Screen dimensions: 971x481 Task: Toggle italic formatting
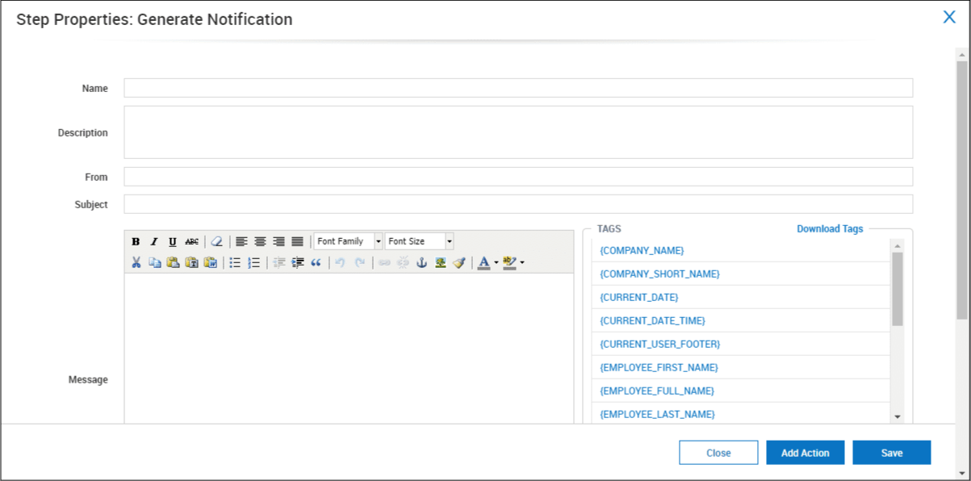point(154,241)
